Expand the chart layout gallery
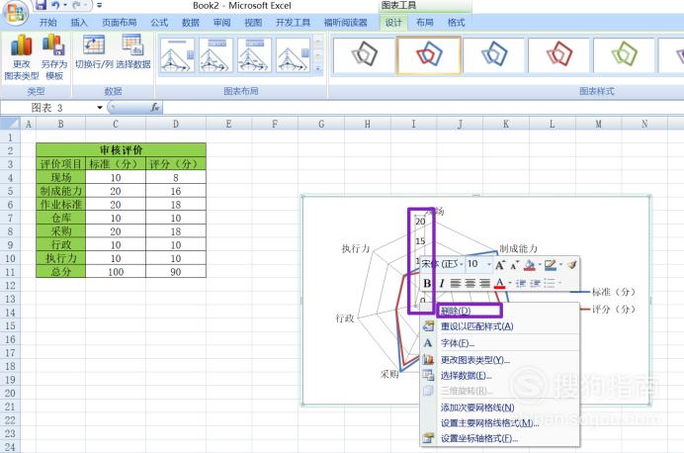684x453 pixels. click(x=318, y=68)
